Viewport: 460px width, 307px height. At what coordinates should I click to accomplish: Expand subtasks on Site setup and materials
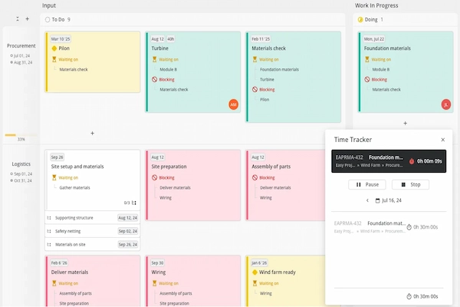pos(134,203)
